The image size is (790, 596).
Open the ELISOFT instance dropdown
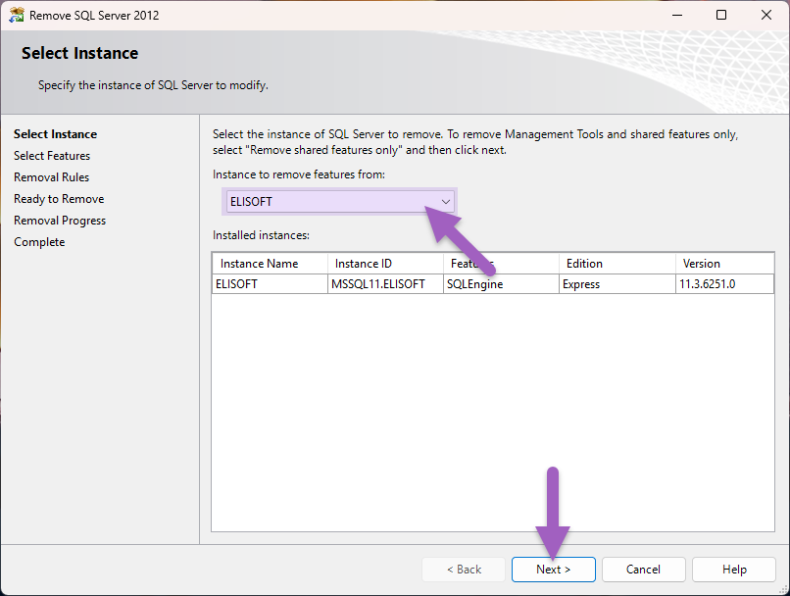click(340, 202)
